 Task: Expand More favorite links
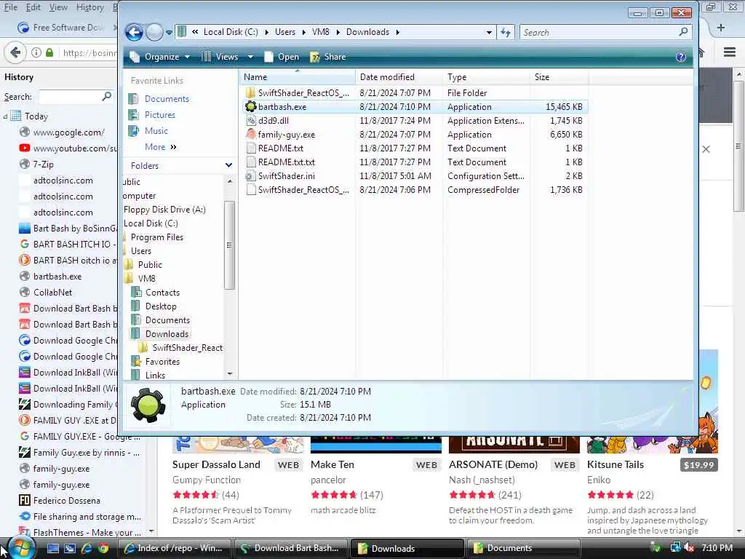pyautogui.click(x=160, y=147)
